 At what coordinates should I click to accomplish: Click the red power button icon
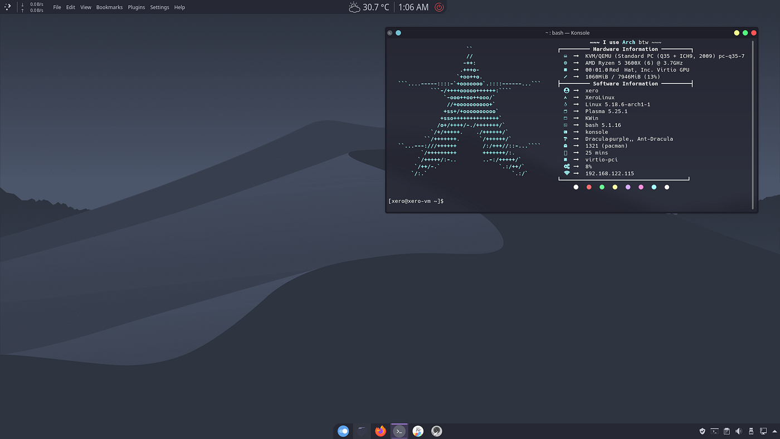click(x=439, y=7)
